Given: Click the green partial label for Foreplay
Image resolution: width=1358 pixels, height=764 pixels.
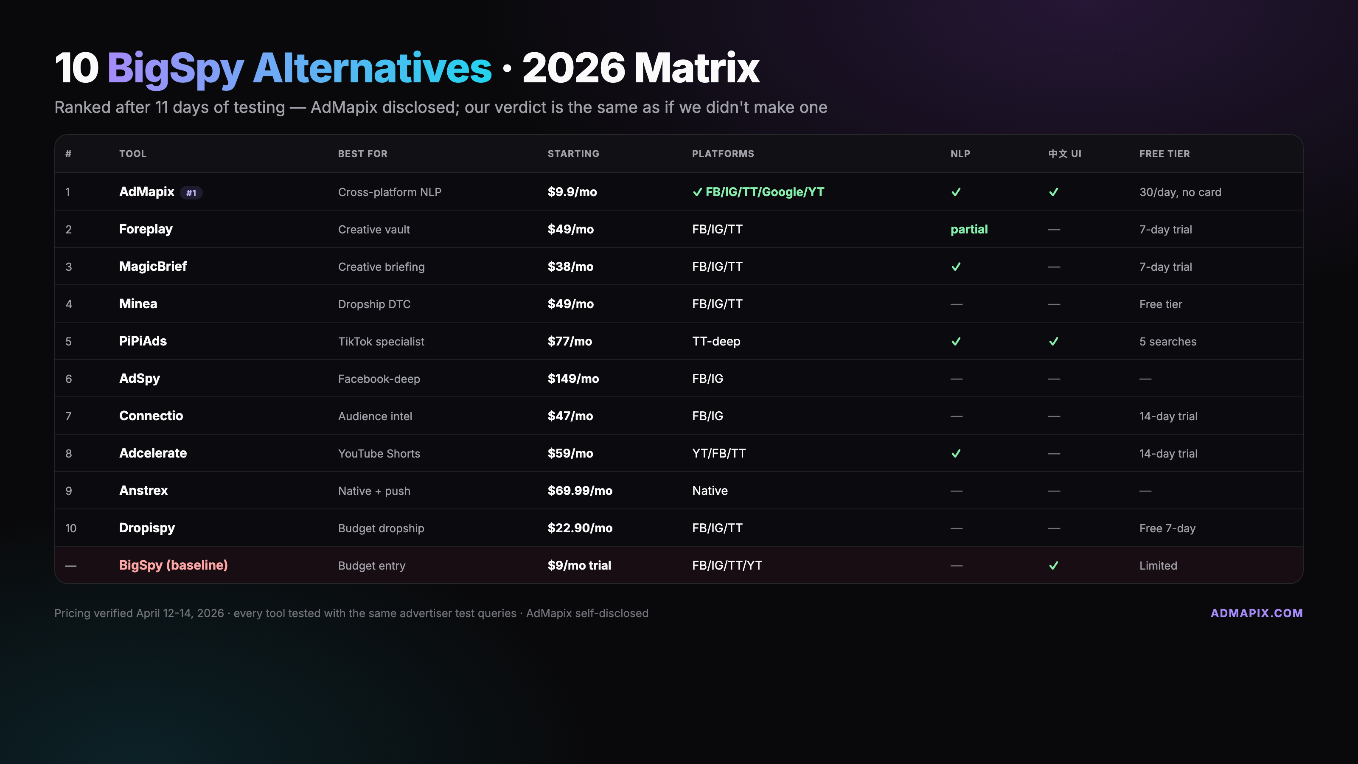Looking at the screenshot, I should [x=968, y=229].
